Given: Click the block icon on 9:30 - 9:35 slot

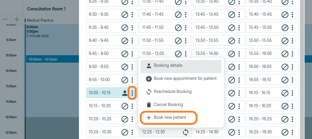Looking at the screenshot, I should [125, 15].
